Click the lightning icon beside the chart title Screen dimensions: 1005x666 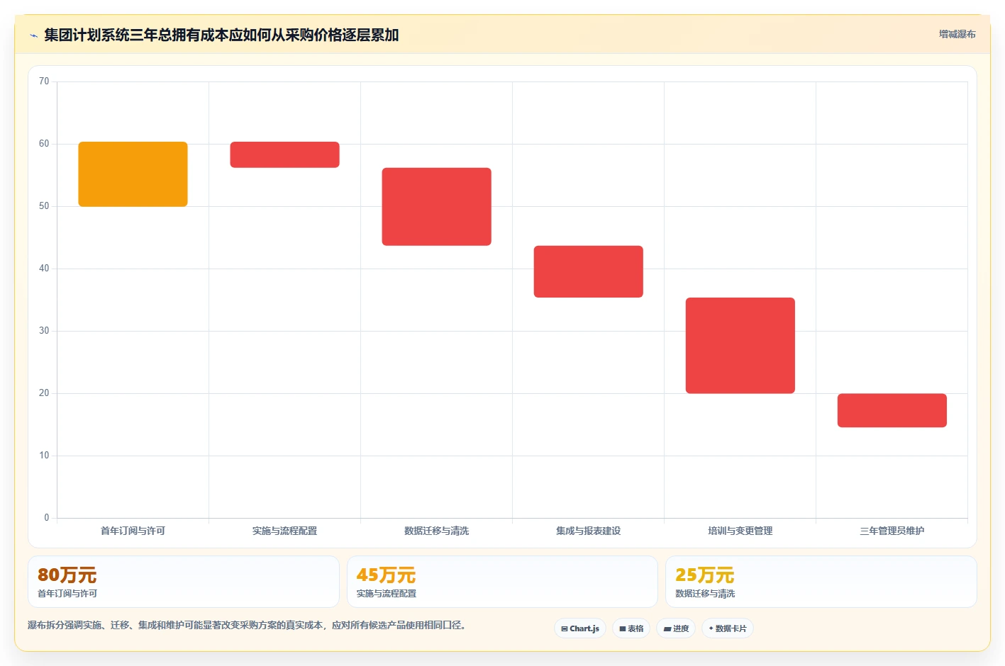coord(33,35)
